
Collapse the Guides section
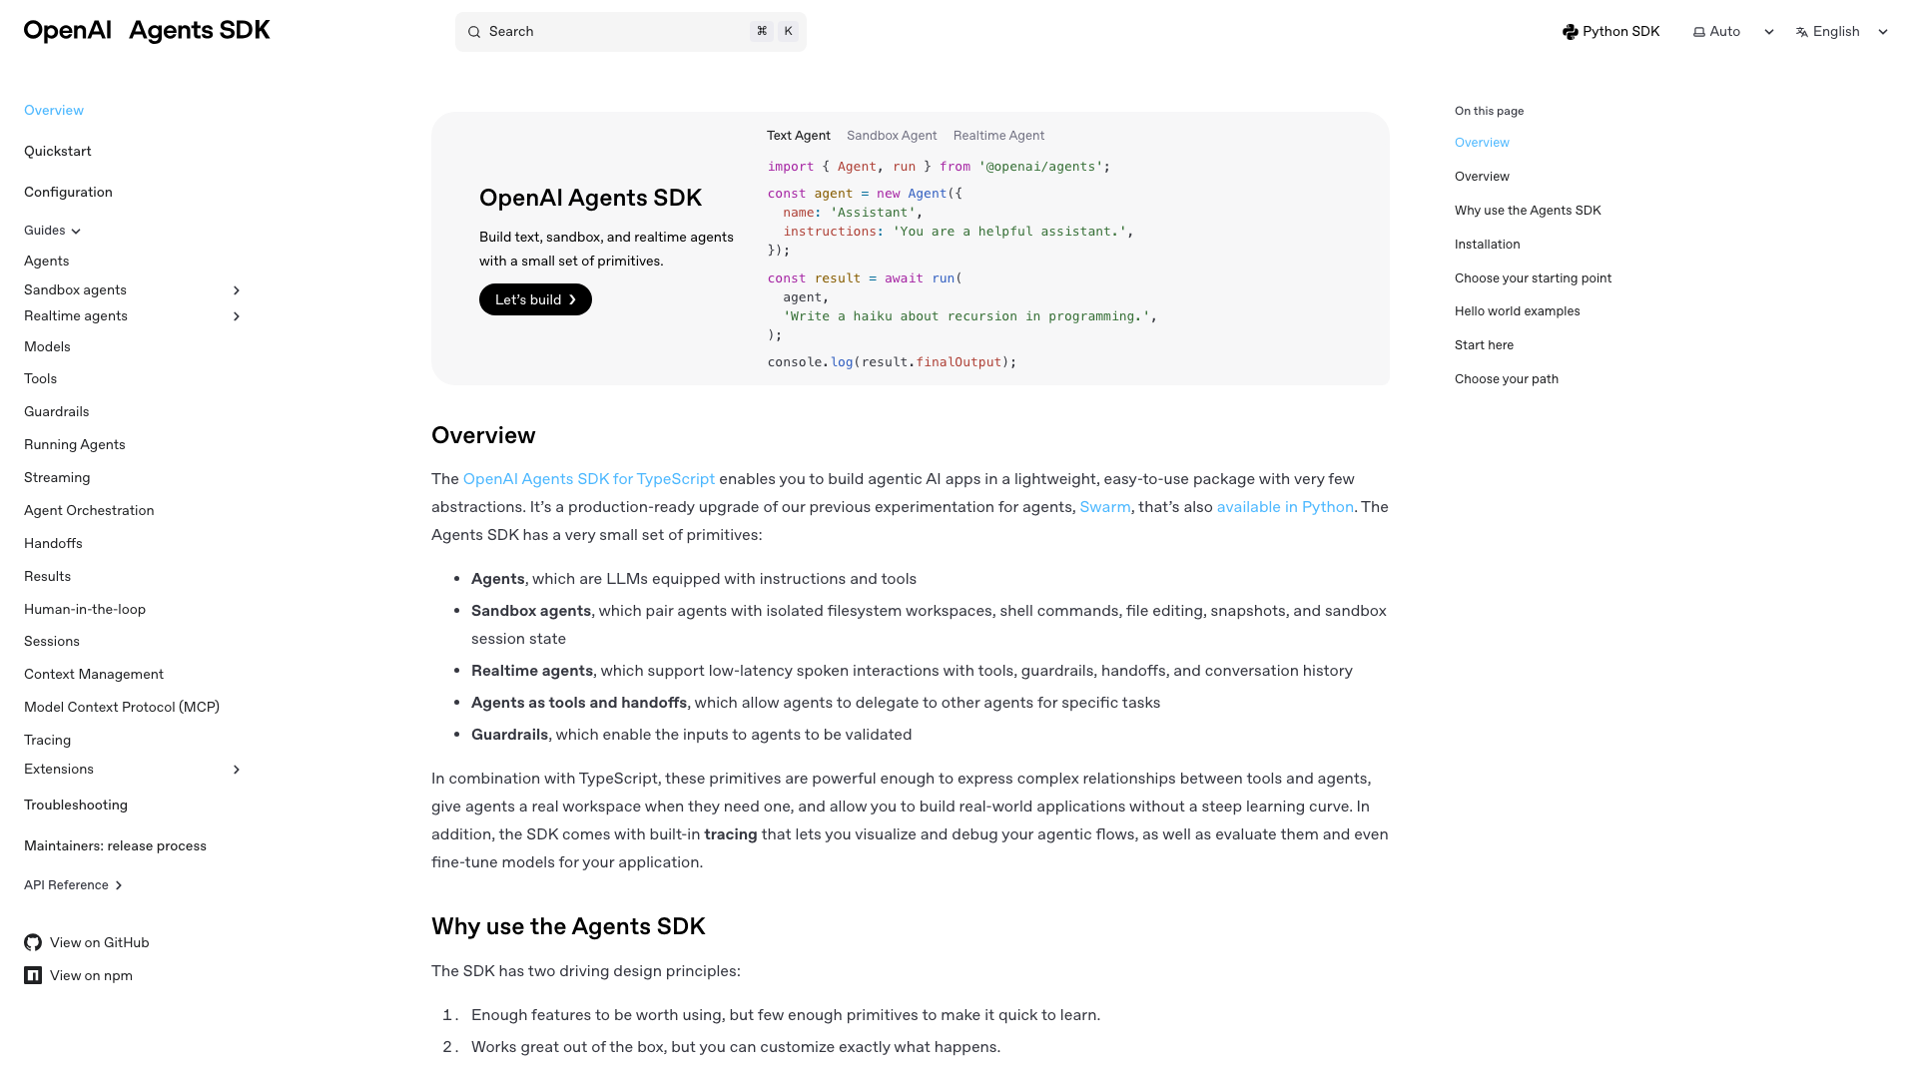[52, 231]
